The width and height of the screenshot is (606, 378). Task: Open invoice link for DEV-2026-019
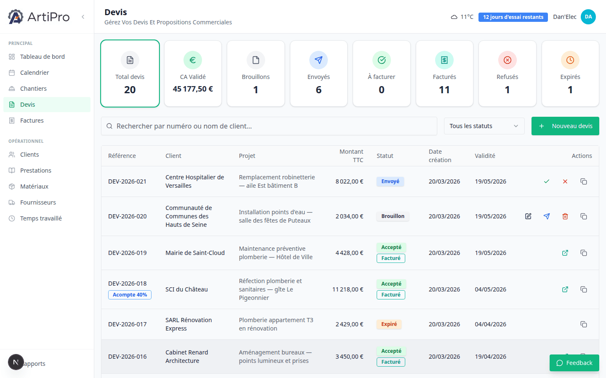point(565,253)
